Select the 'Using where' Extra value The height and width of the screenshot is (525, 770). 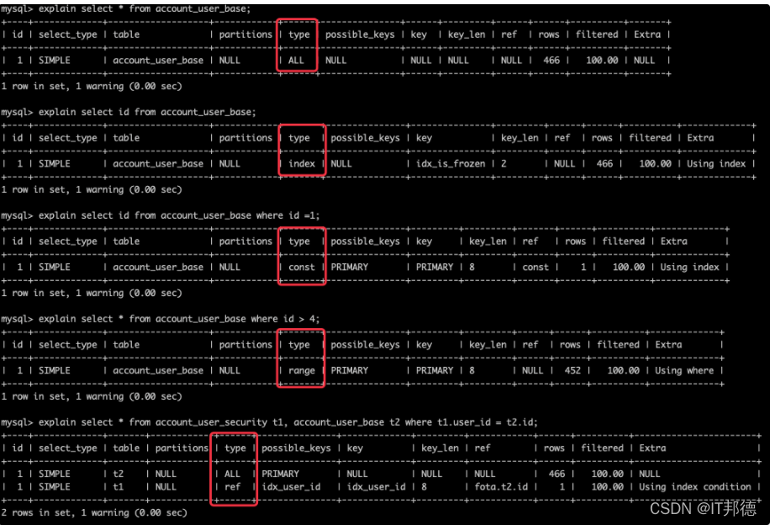point(684,371)
